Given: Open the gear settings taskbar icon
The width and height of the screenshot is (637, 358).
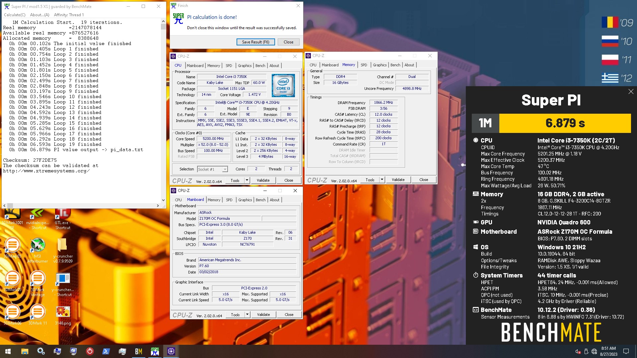Looking at the screenshot, I should tap(41, 351).
